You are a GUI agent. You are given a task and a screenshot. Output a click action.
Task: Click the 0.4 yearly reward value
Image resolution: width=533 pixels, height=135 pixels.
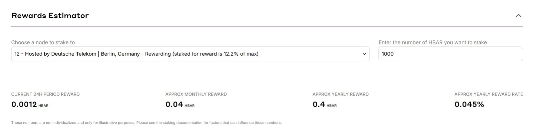click(319, 104)
